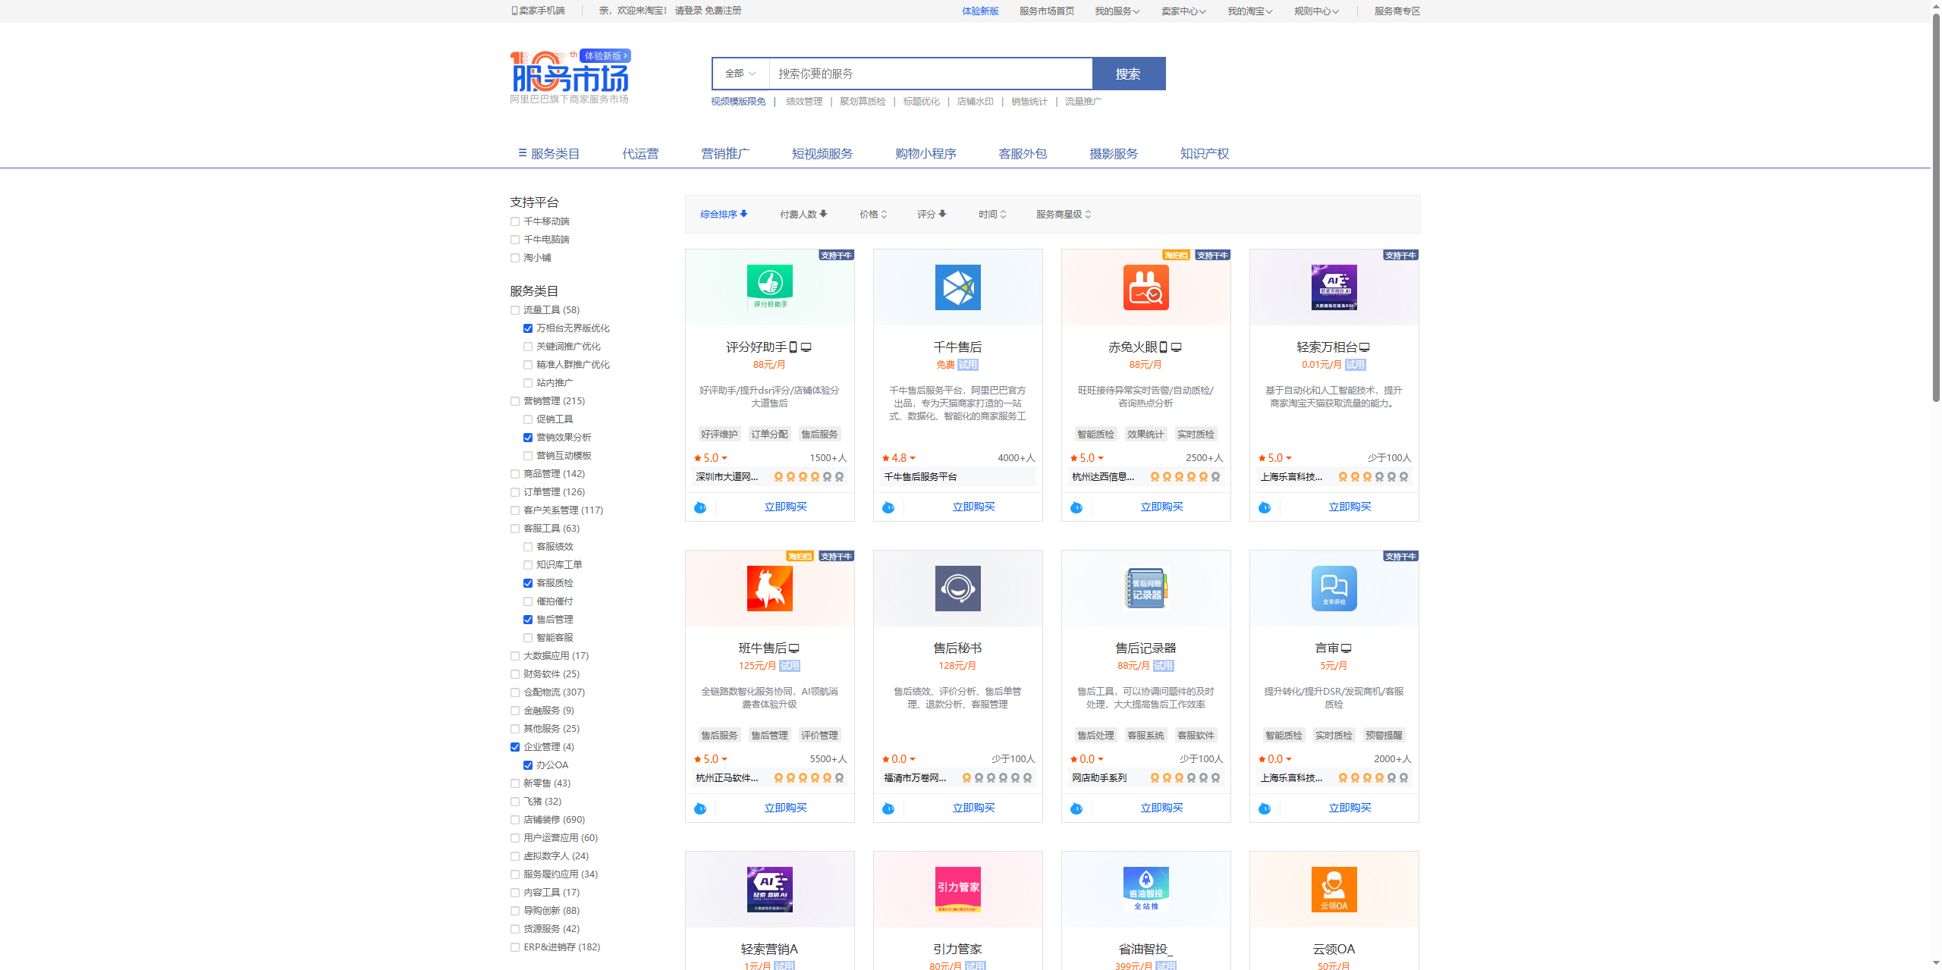
Task: Click the 服务类目 menu icon
Action: pos(523,153)
